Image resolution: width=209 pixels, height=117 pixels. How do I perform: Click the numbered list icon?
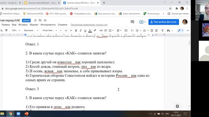tap(144, 31)
